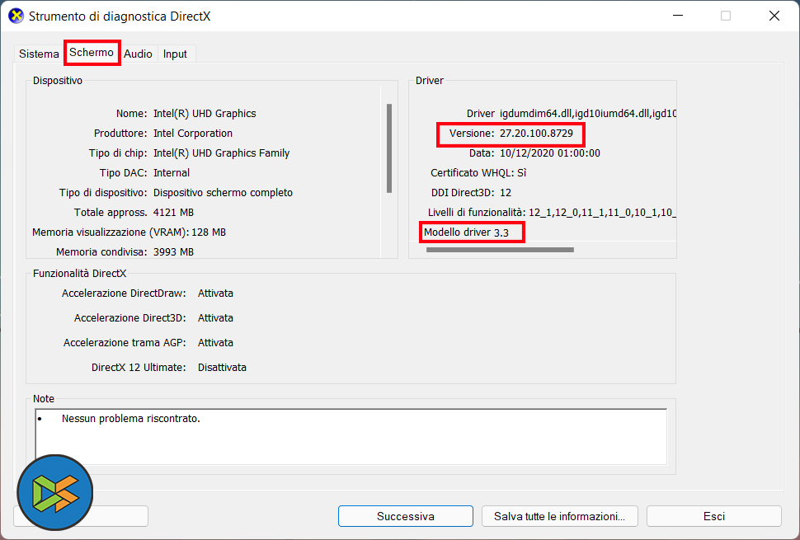Click the Memoria visualizzazione (VRAM) 128 MB row
This screenshot has width=800, height=540.
(129, 232)
